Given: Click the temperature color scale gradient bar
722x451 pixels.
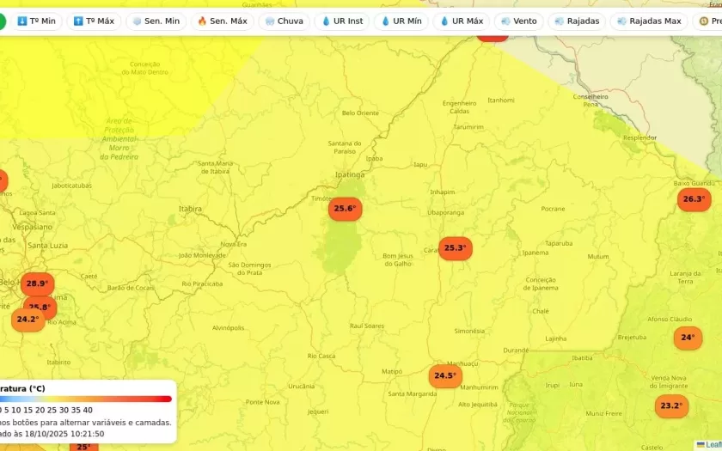Looking at the screenshot, I should [x=86, y=399].
